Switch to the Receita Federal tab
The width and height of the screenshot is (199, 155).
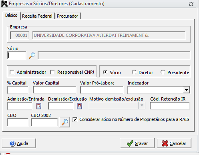click(x=37, y=16)
